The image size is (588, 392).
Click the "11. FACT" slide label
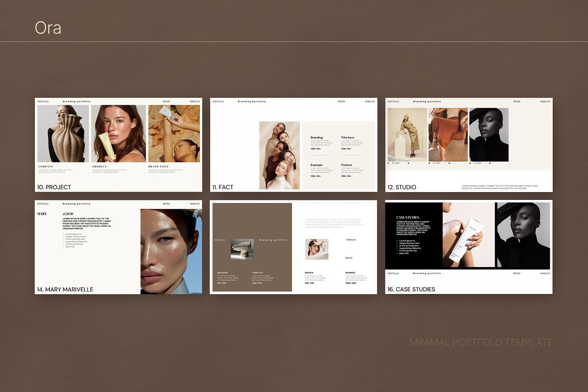point(223,187)
